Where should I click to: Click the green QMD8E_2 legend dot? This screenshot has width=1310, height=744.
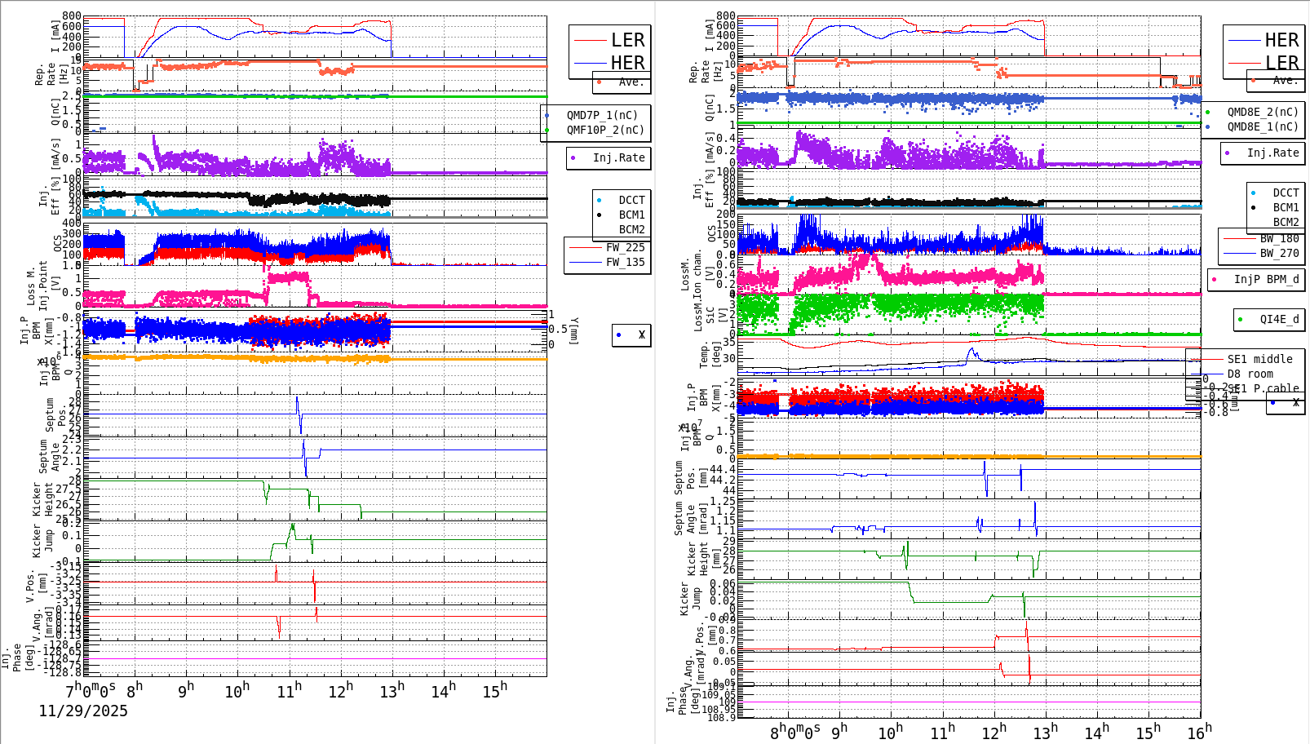[x=1210, y=112]
